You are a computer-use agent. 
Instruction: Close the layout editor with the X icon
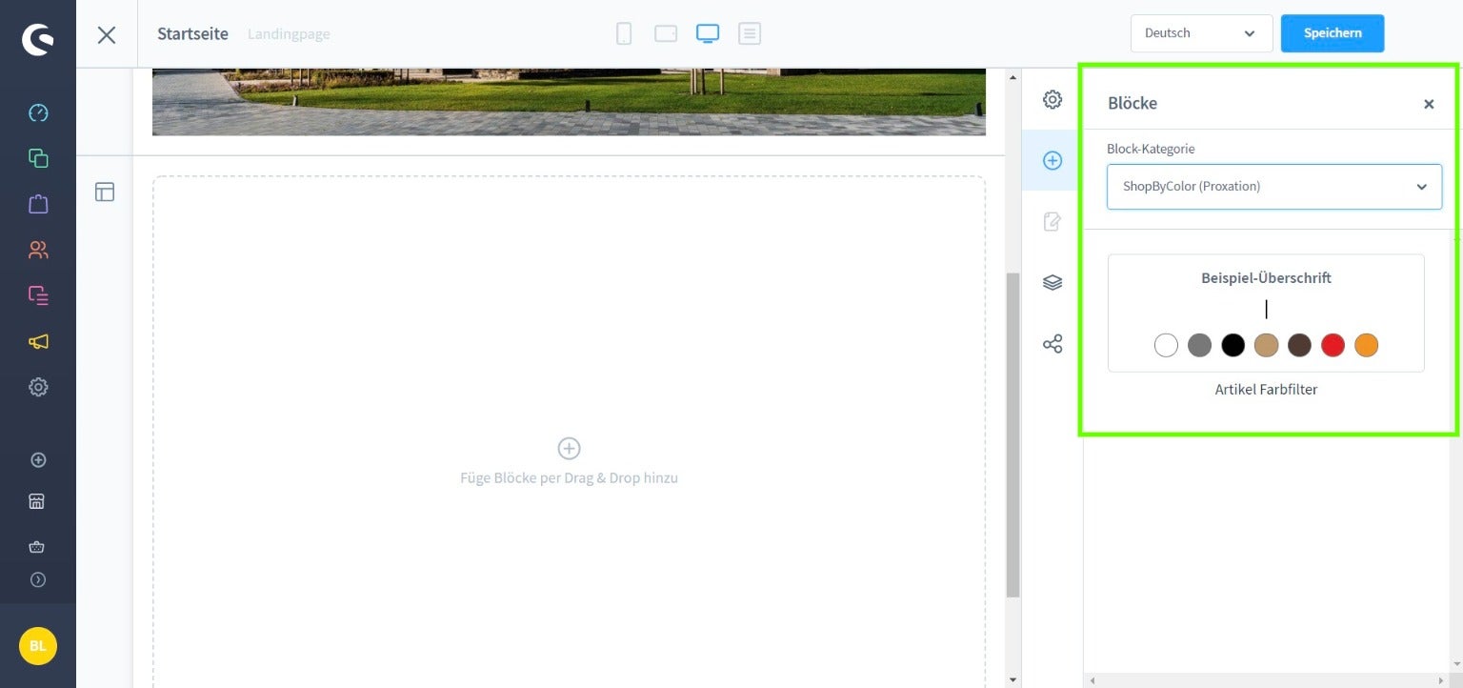pyautogui.click(x=107, y=34)
